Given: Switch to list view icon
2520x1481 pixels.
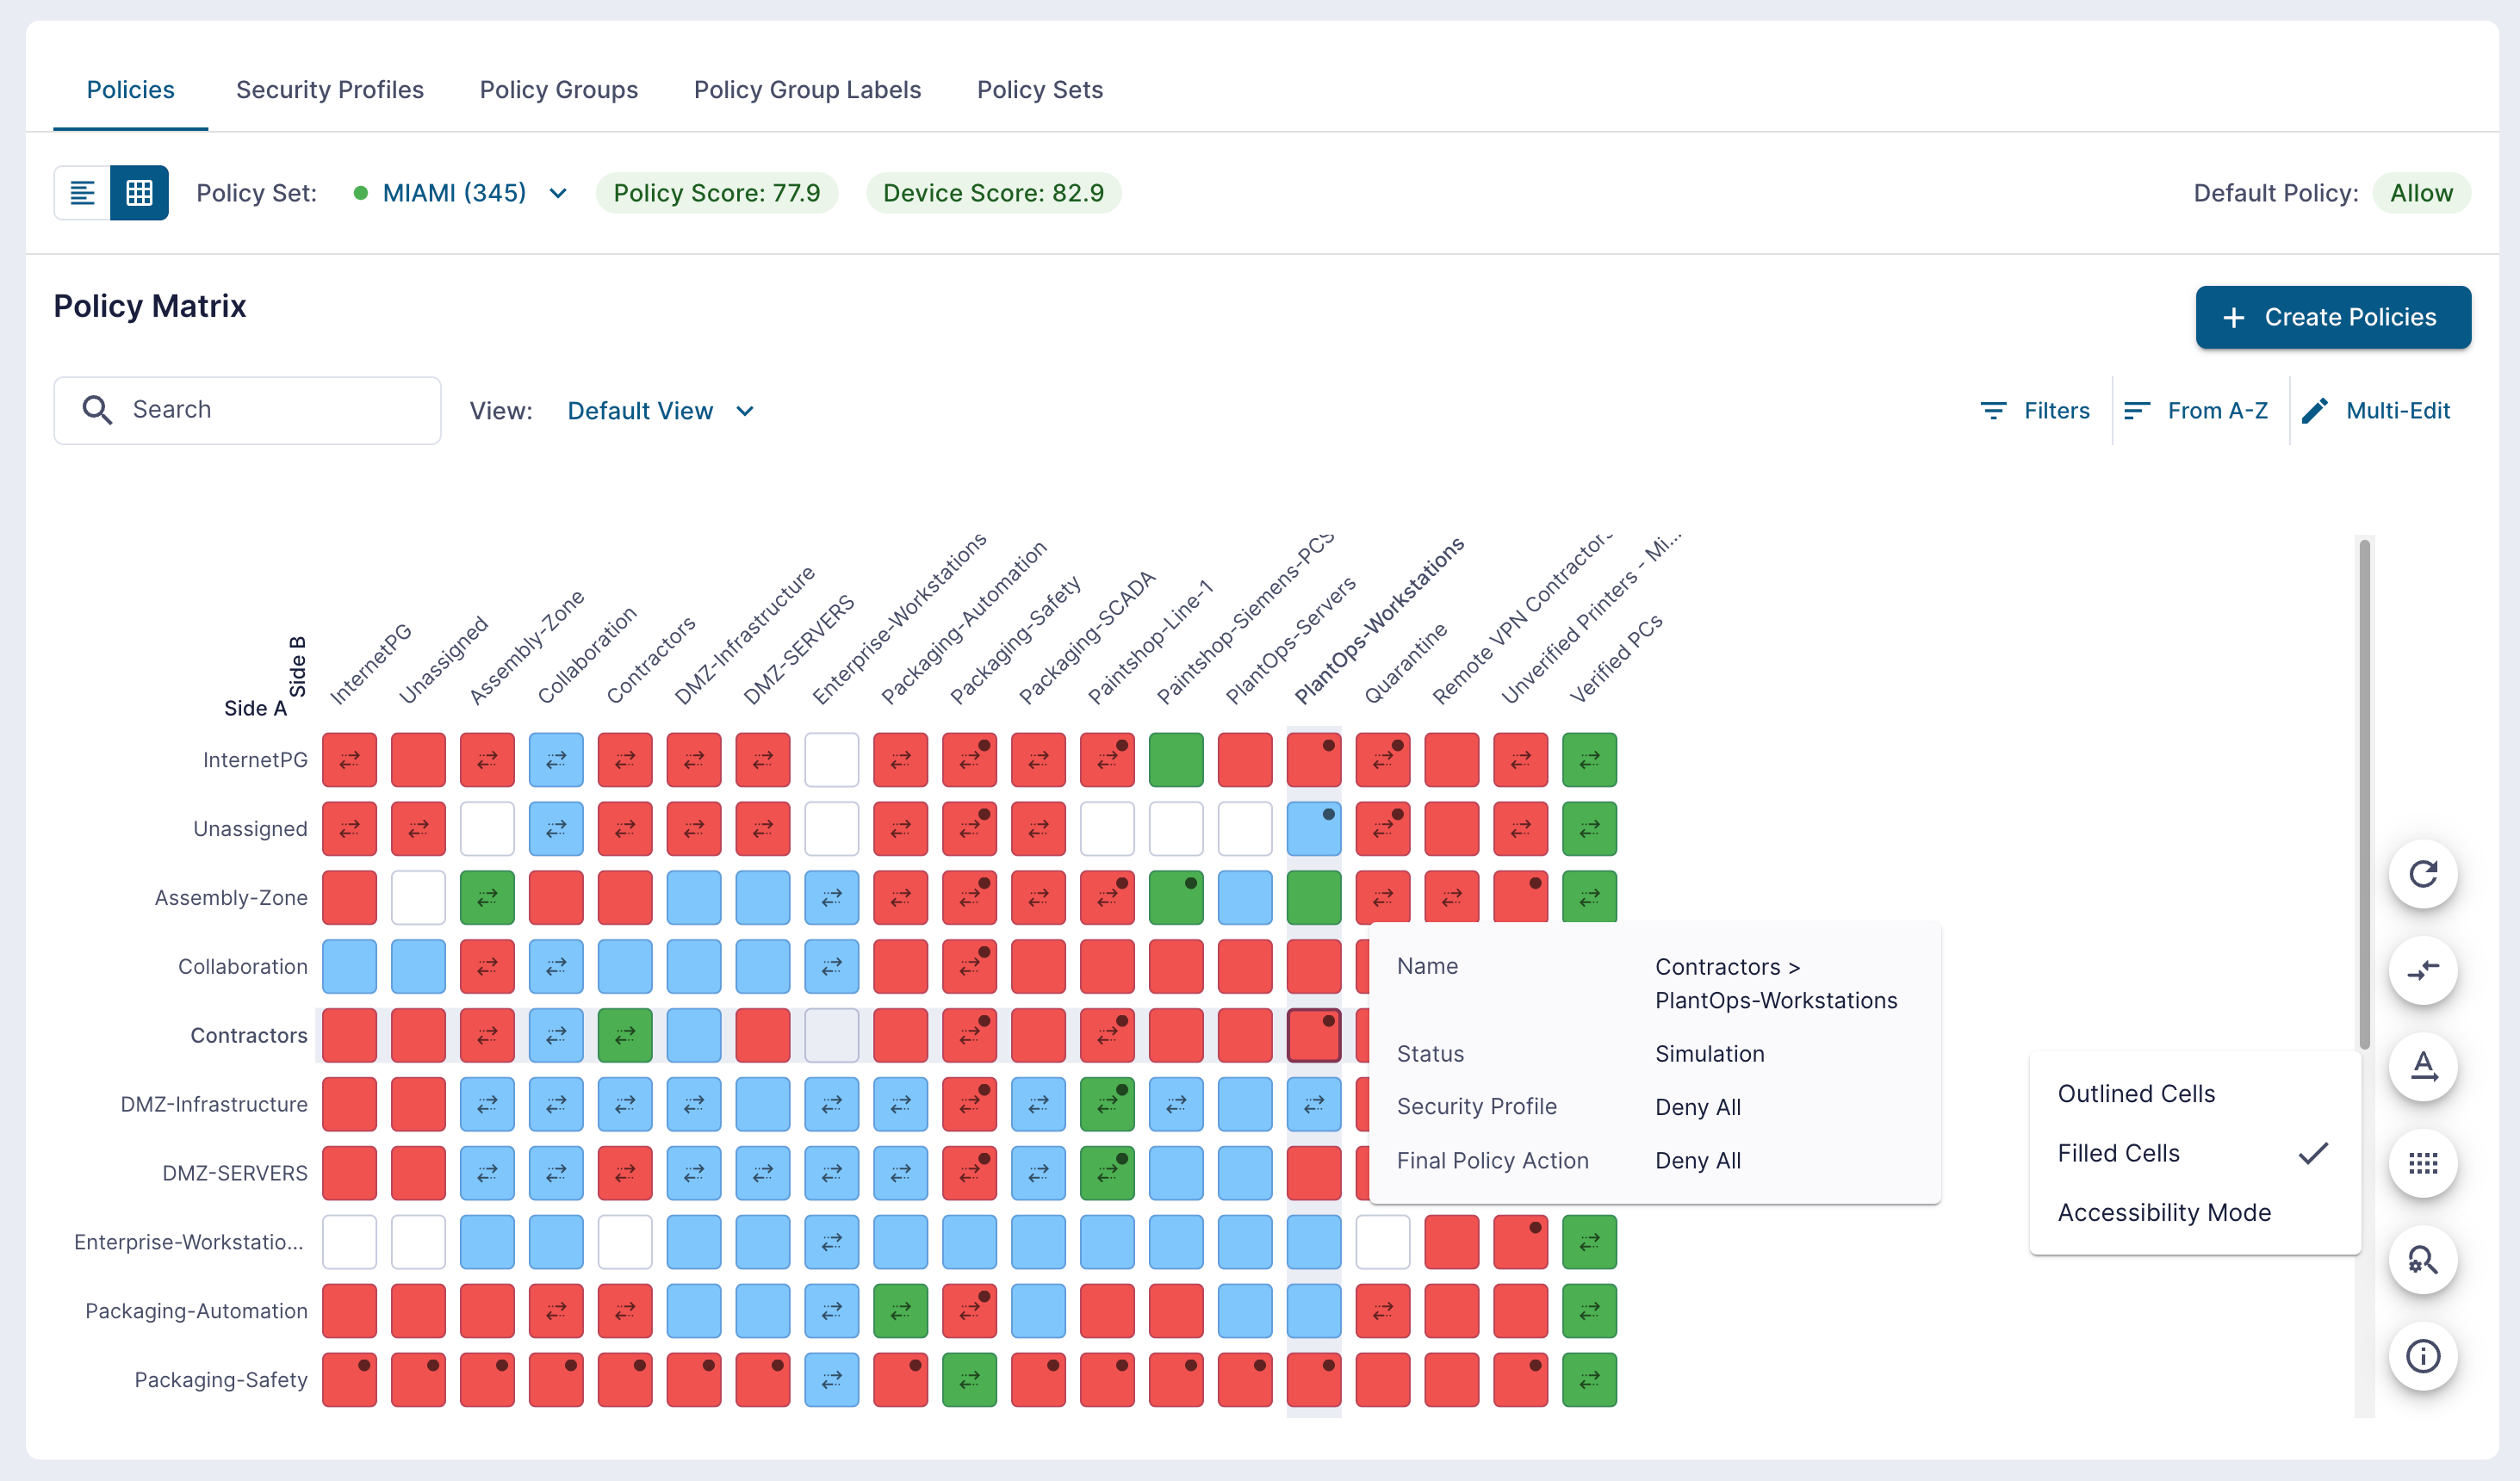Looking at the screenshot, I should tap(82, 193).
